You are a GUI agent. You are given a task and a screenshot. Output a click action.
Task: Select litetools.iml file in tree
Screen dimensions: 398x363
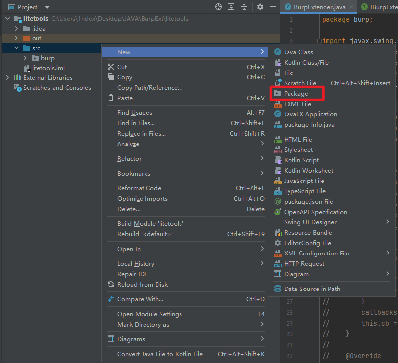point(44,68)
